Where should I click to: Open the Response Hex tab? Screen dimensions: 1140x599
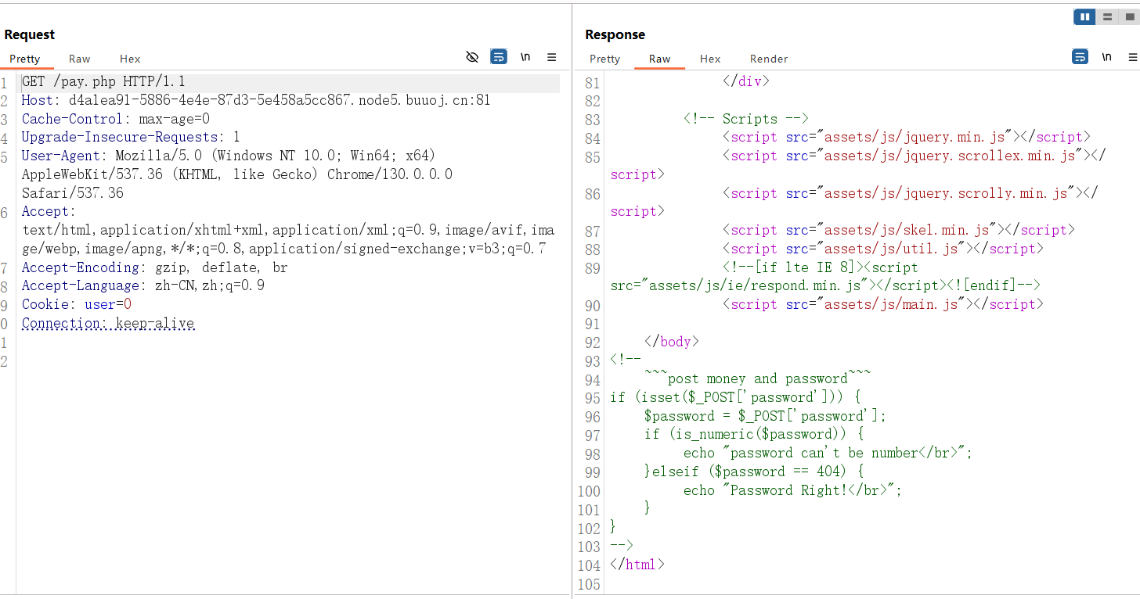(x=710, y=59)
